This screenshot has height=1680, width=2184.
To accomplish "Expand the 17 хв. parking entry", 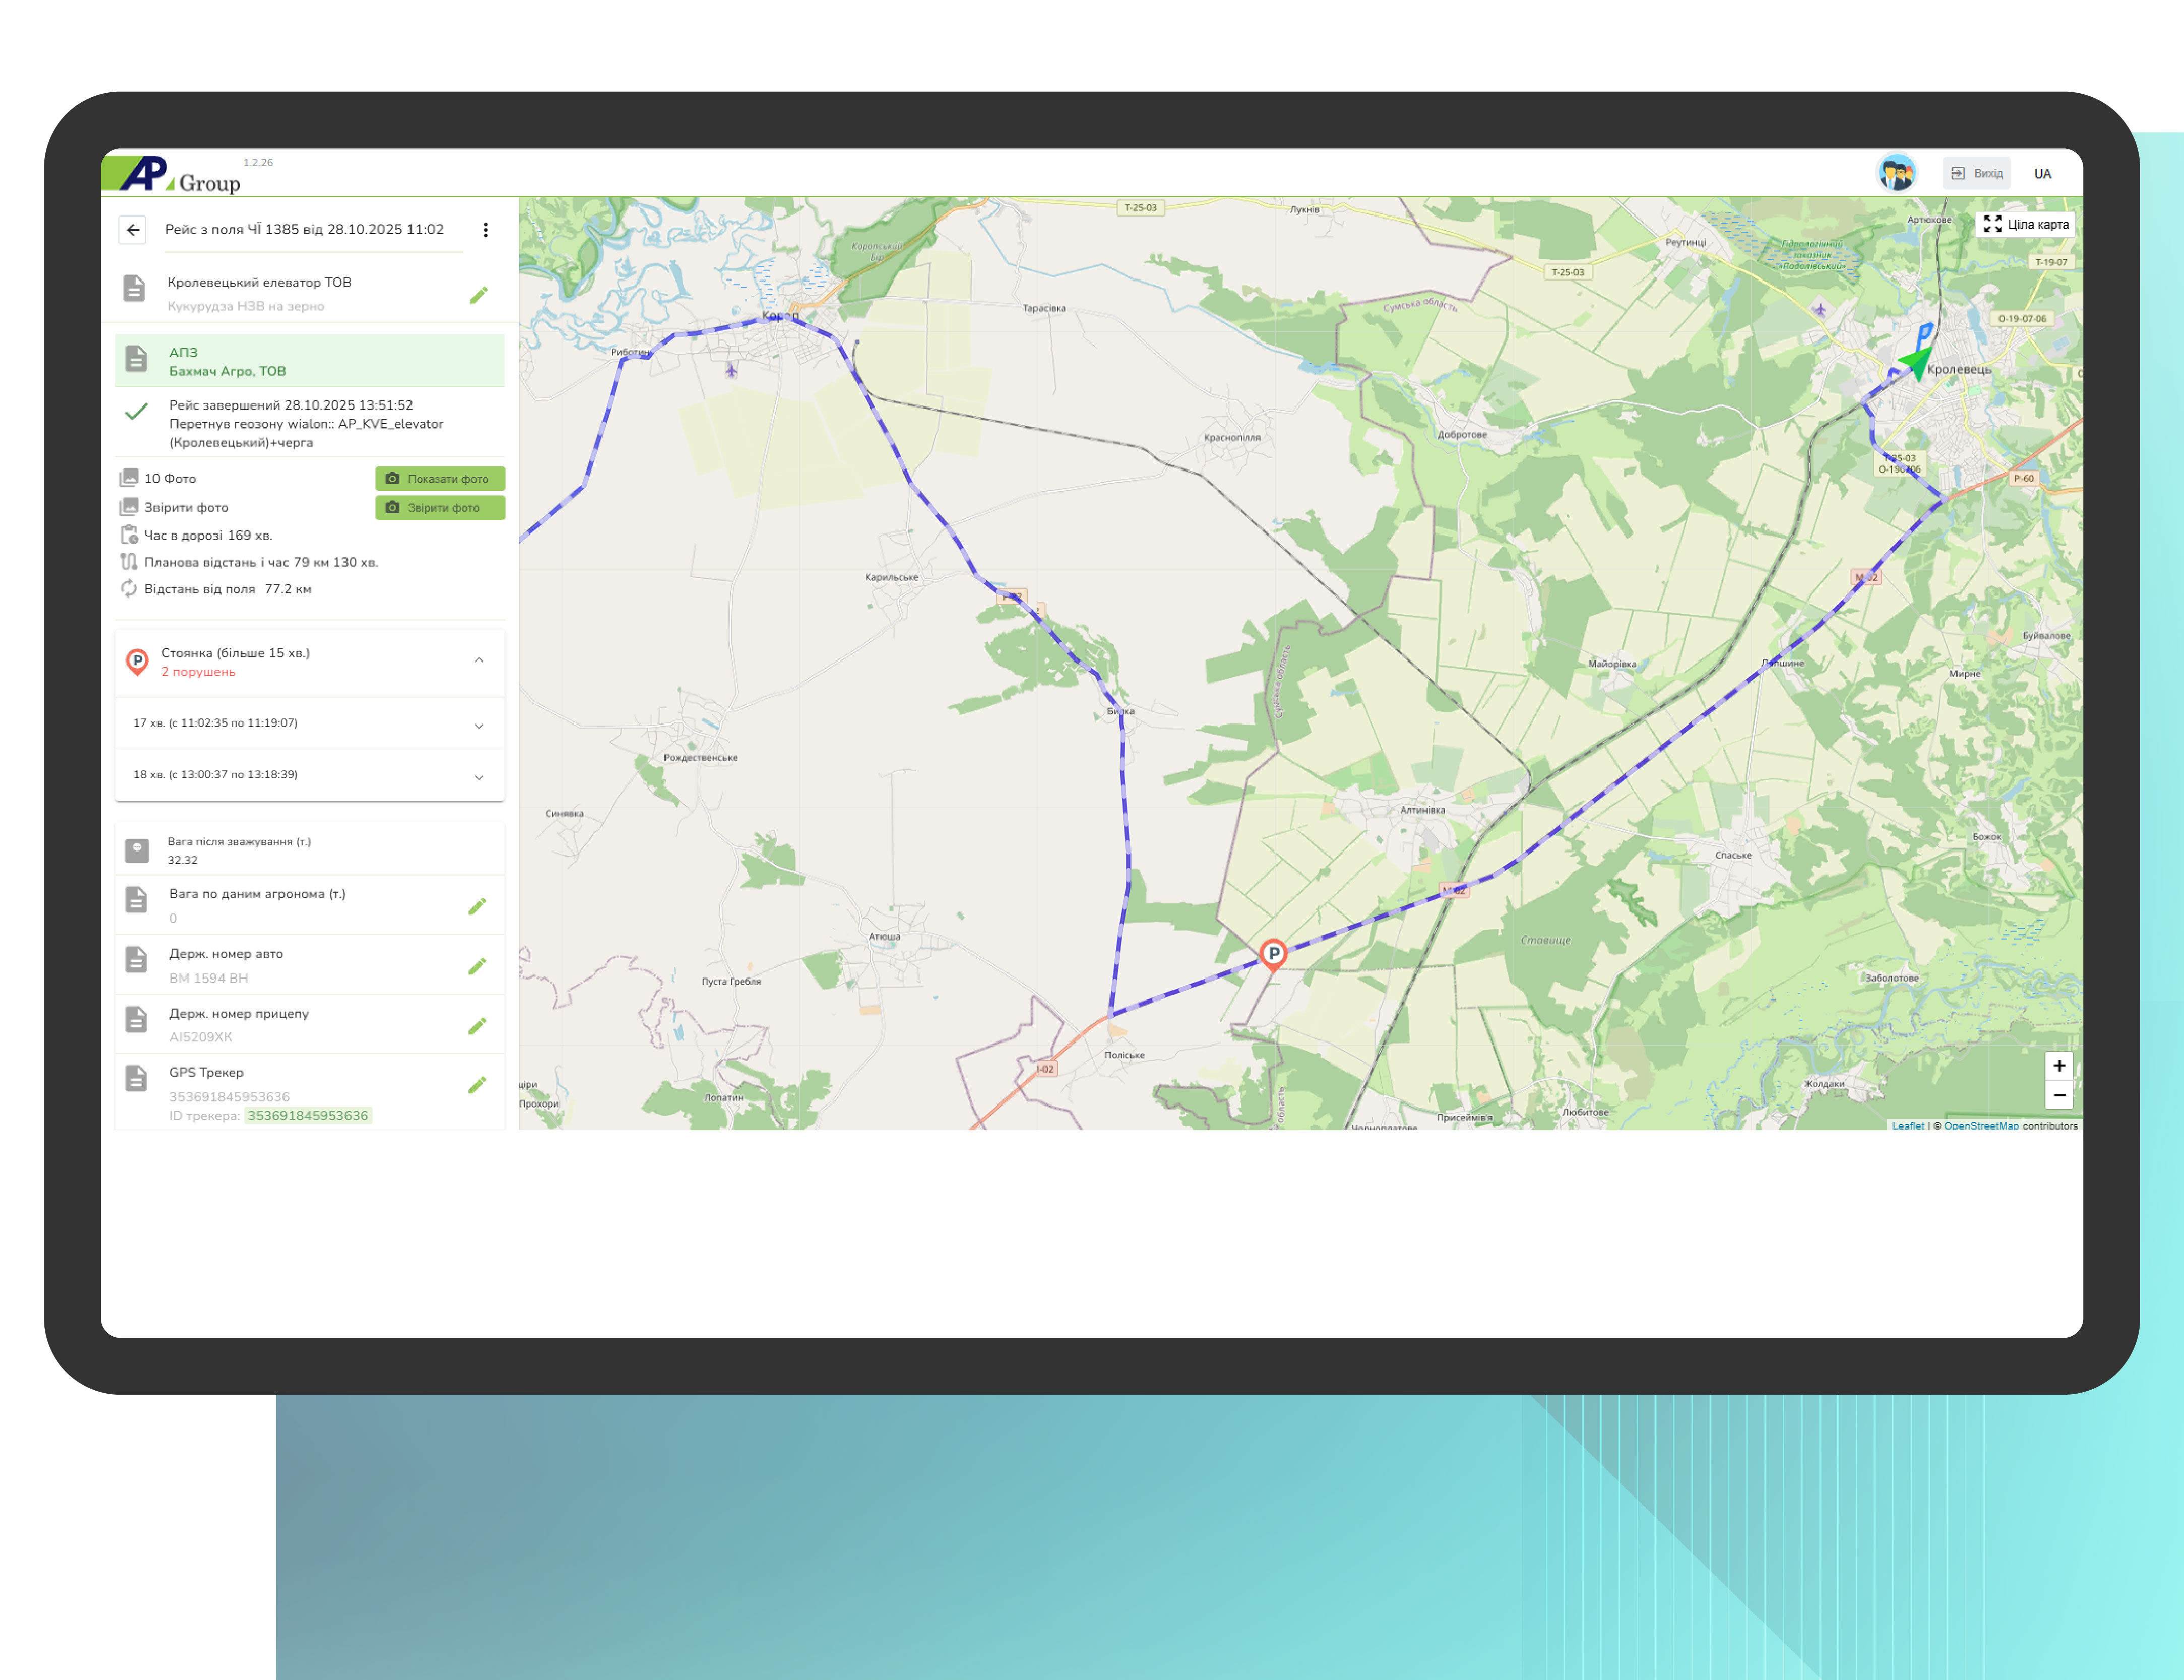I will (479, 726).
